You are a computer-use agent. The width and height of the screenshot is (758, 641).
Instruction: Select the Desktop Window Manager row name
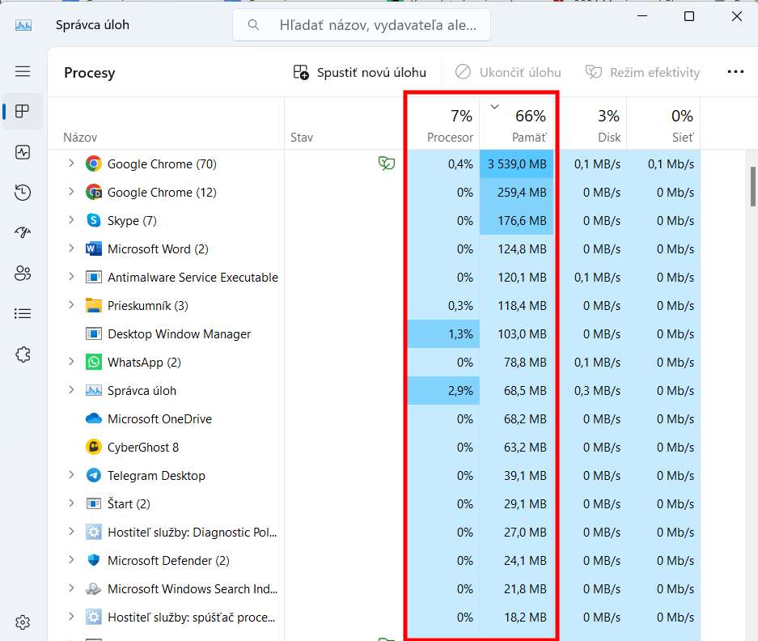(180, 334)
